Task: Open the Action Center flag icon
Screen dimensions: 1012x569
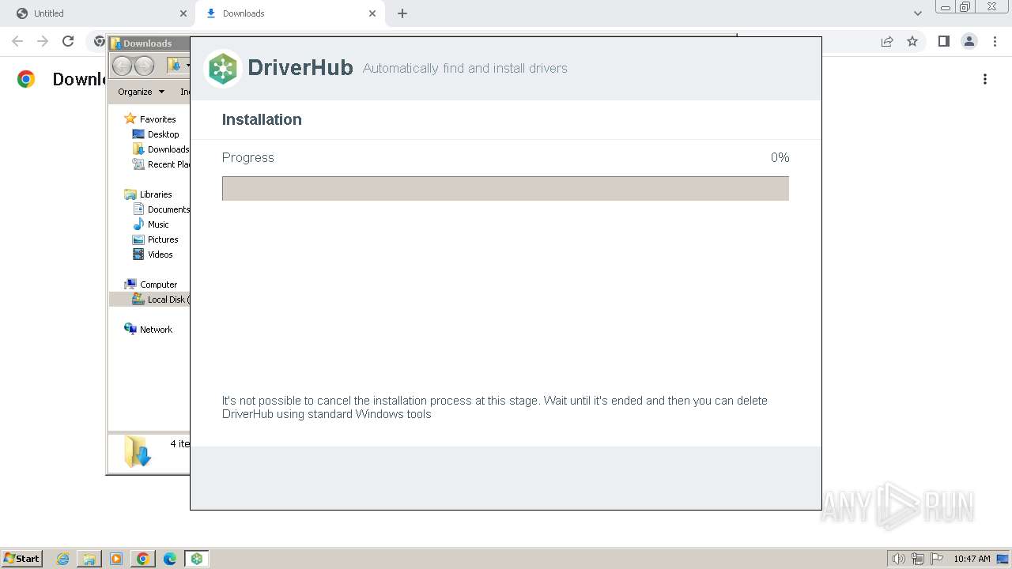Action: [x=937, y=559]
